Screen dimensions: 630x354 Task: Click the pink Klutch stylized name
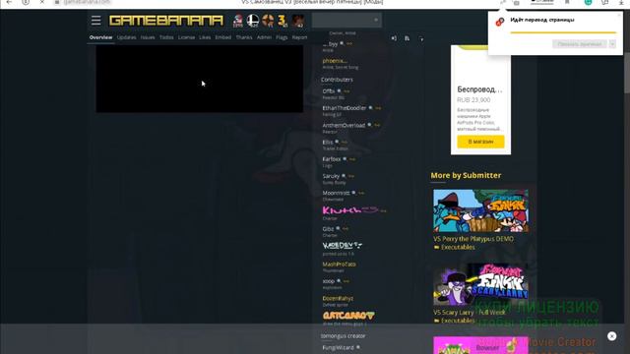[350, 209]
